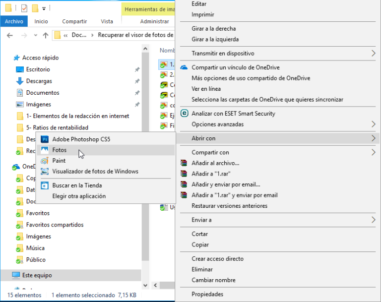Click the Imágenes picture icon in quick access

click(20, 105)
